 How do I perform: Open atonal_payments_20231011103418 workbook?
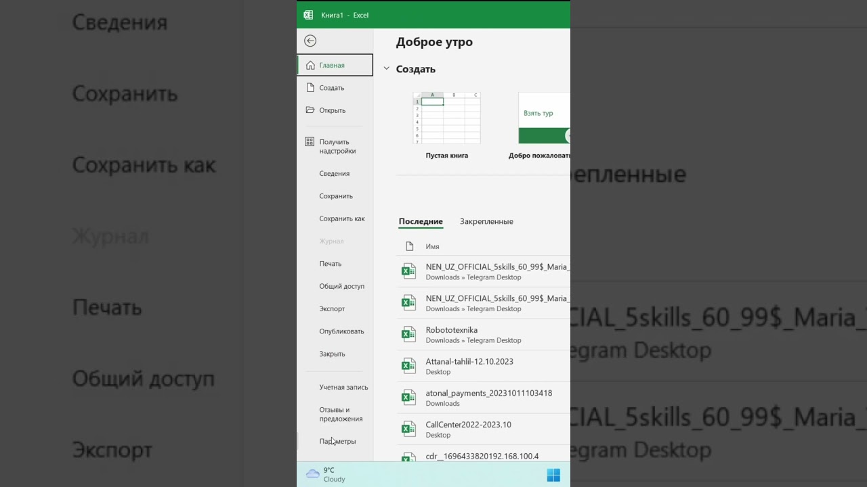pos(484,398)
